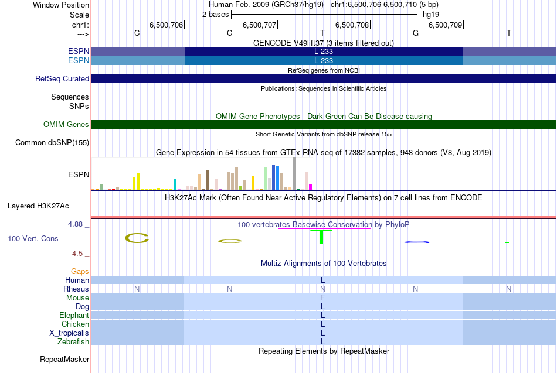
Task: Click the tall green T in conservation logo
Action: (321, 237)
